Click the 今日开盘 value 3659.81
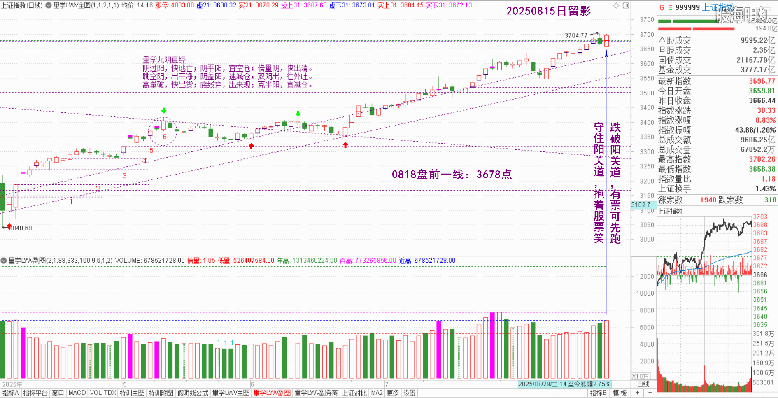The height and width of the screenshot is (398, 778). tap(762, 91)
